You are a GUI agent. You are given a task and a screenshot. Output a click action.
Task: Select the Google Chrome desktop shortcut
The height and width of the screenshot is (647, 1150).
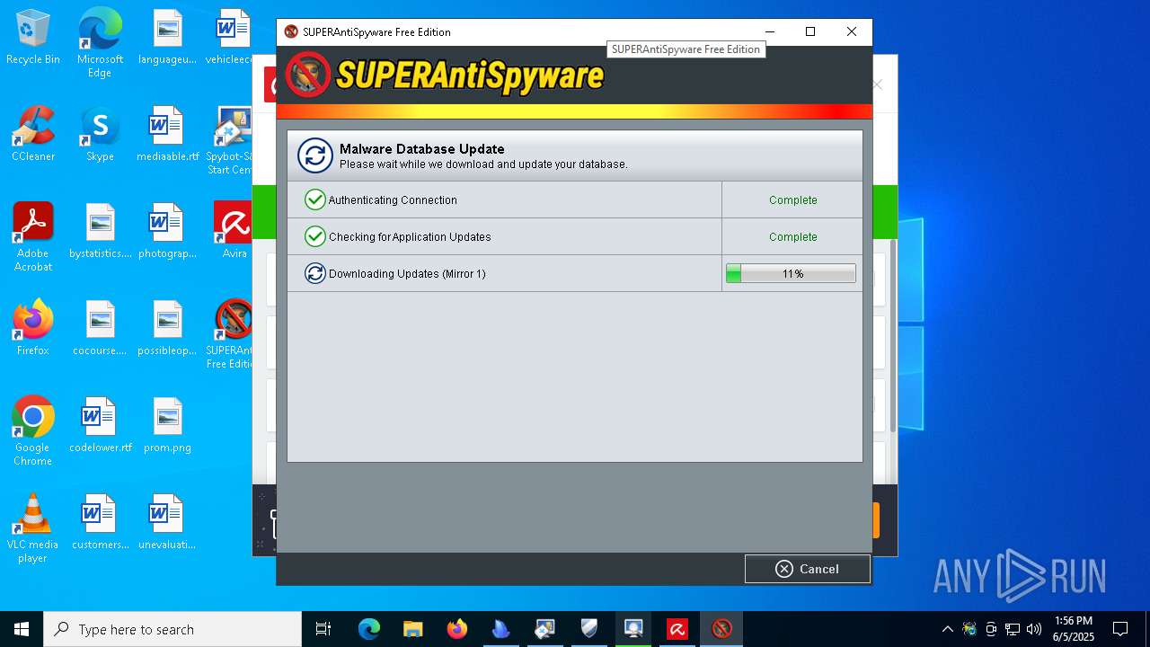pyautogui.click(x=33, y=430)
